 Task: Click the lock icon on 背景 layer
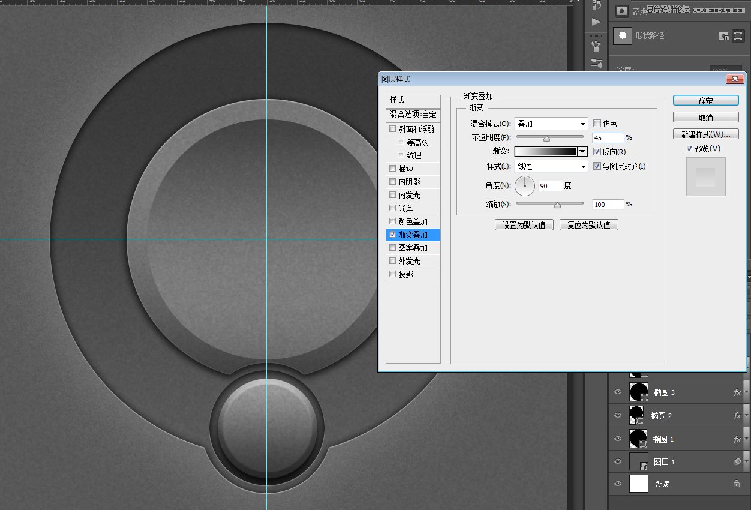[737, 484]
